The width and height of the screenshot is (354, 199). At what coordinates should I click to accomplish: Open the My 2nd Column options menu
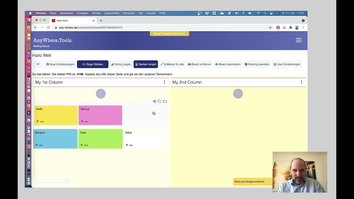pos(302,82)
